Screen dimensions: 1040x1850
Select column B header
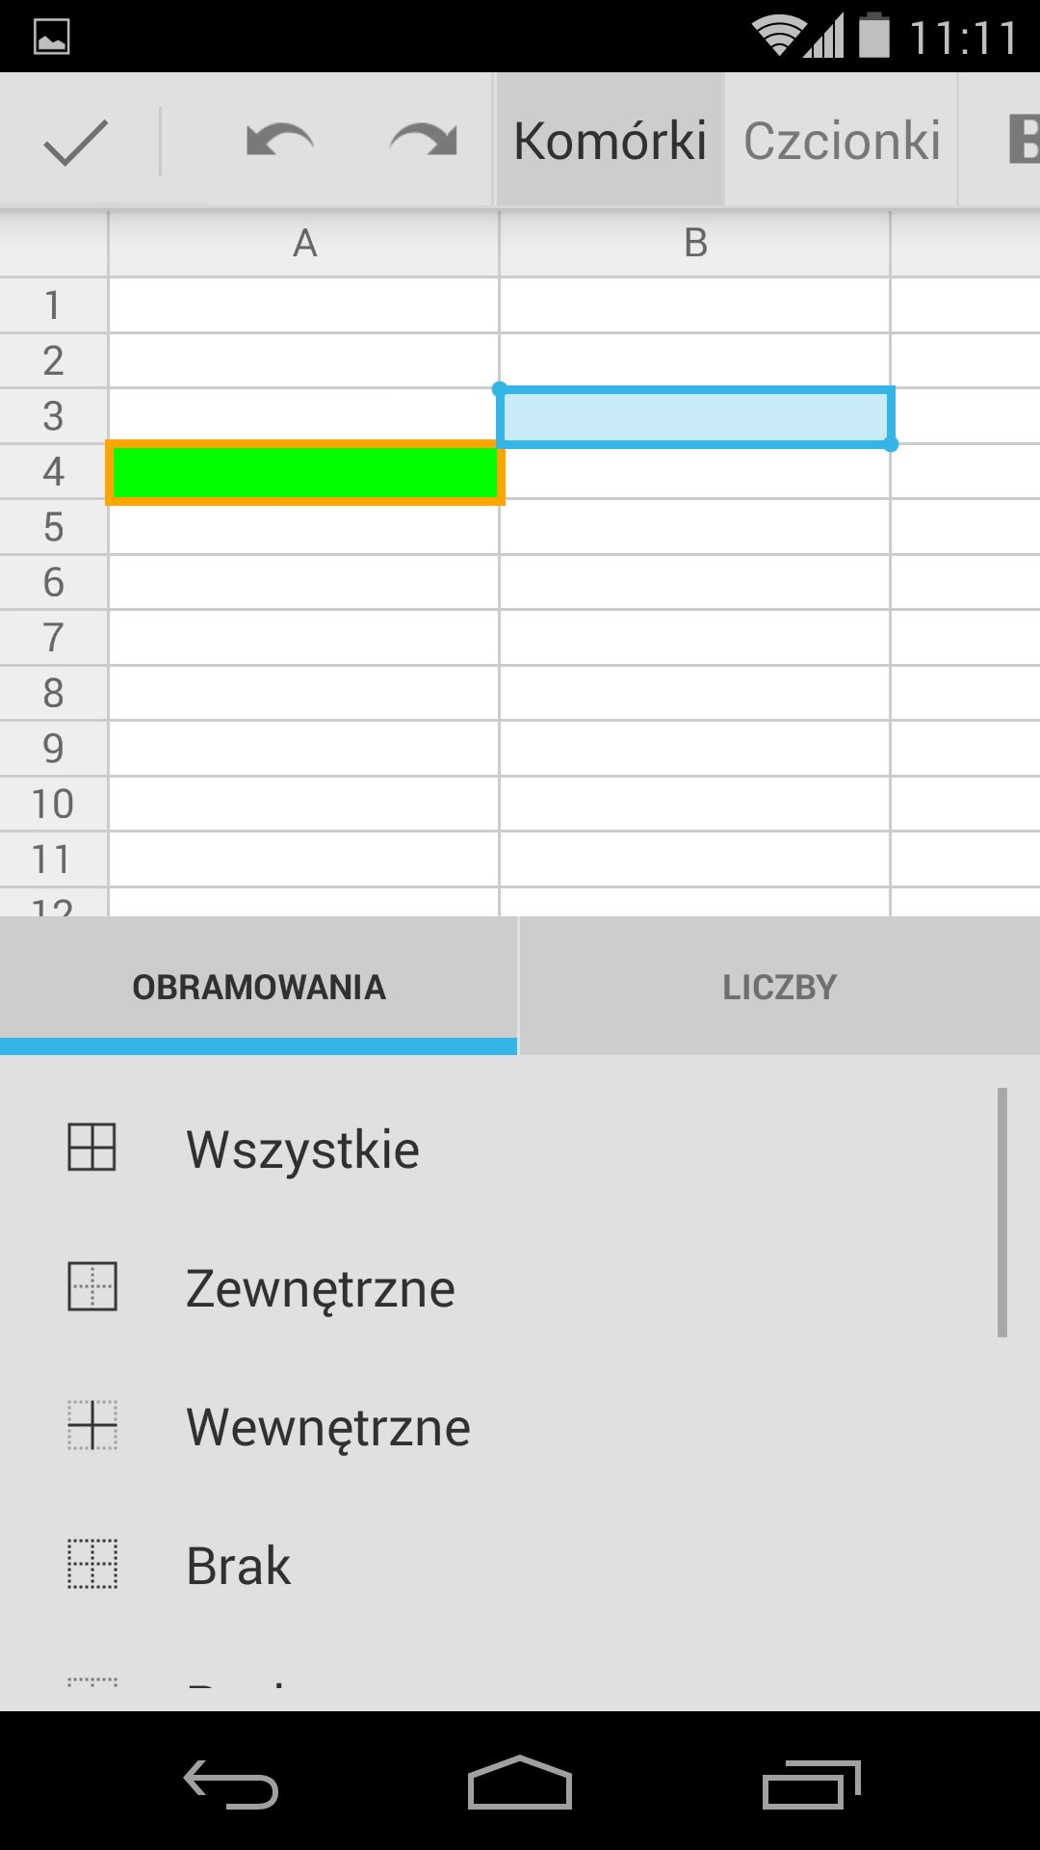coord(695,244)
